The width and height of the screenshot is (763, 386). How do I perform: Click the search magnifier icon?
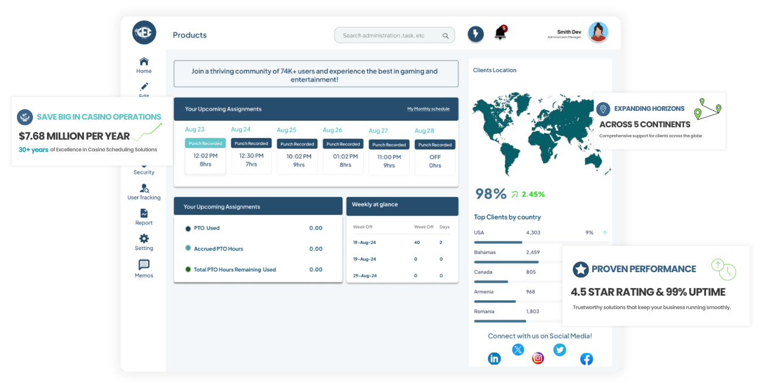446,36
